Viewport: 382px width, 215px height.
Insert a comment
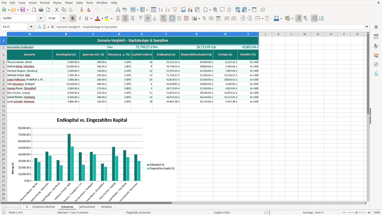coord(222,10)
